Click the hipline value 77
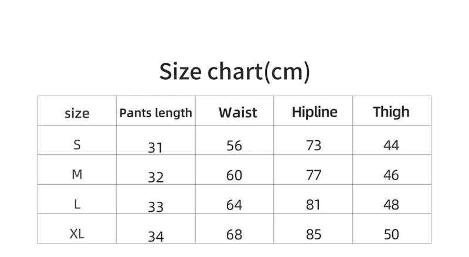The width and height of the screenshot is (469, 257). (x=314, y=175)
